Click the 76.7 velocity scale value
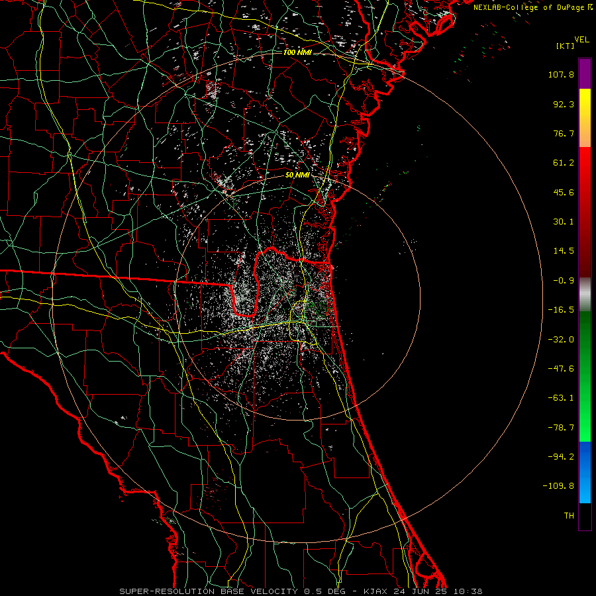 pyautogui.click(x=564, y=133)
